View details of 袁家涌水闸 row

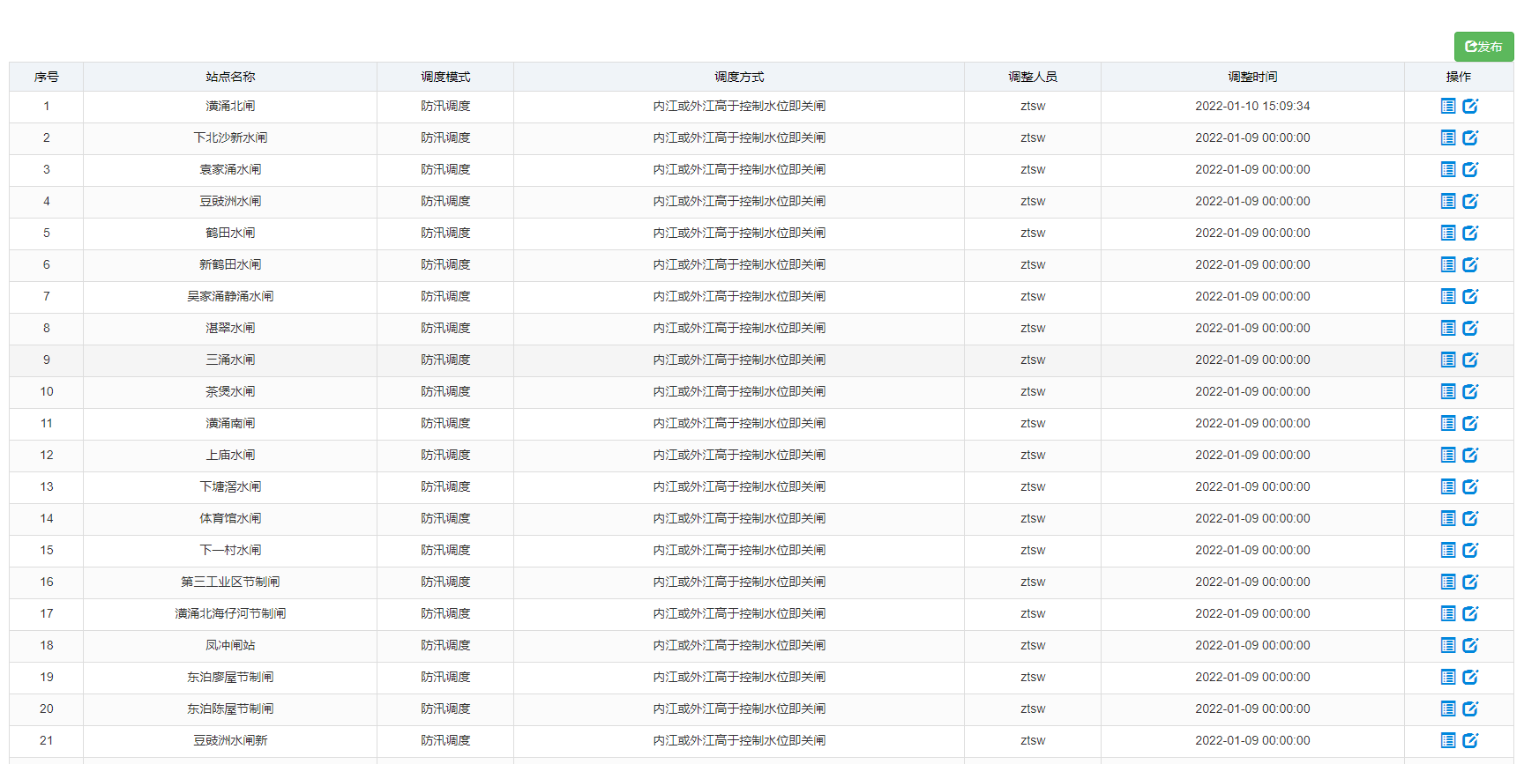coord(1448,169)
